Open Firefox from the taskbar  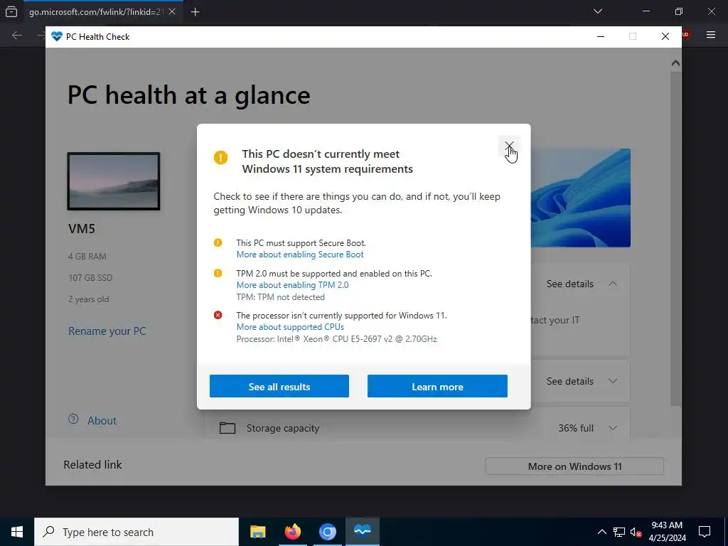(292, 532)
